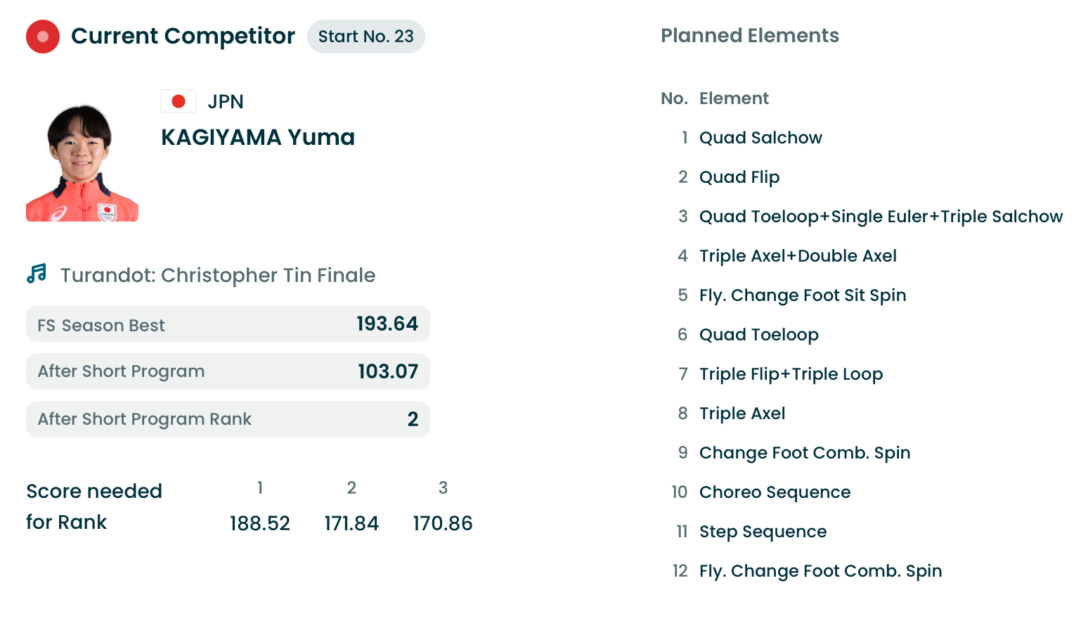
Task: Select the After Short Program score row
Action: 228,371
